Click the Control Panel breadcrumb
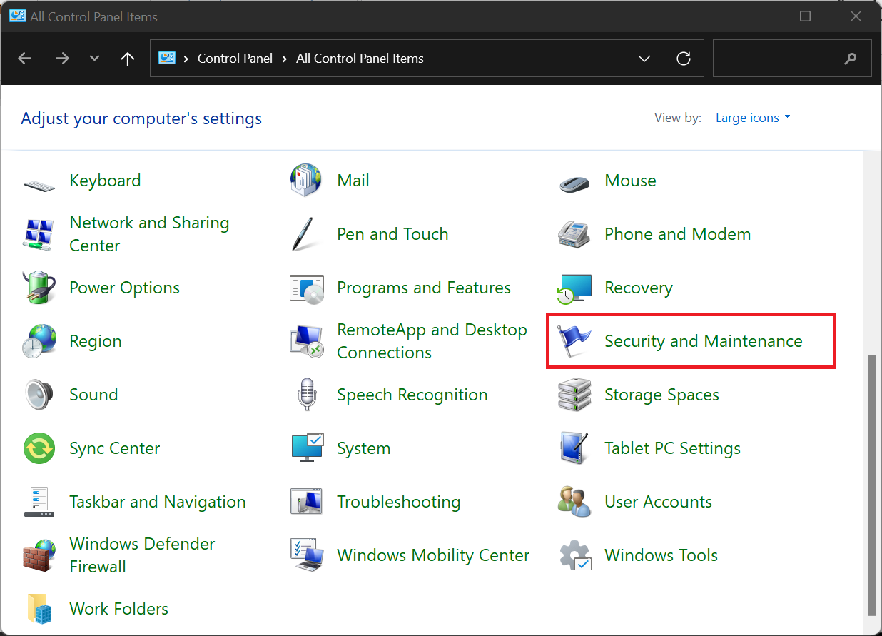The image size is (882, 636). pyautogui.click(x=235, y=59)
